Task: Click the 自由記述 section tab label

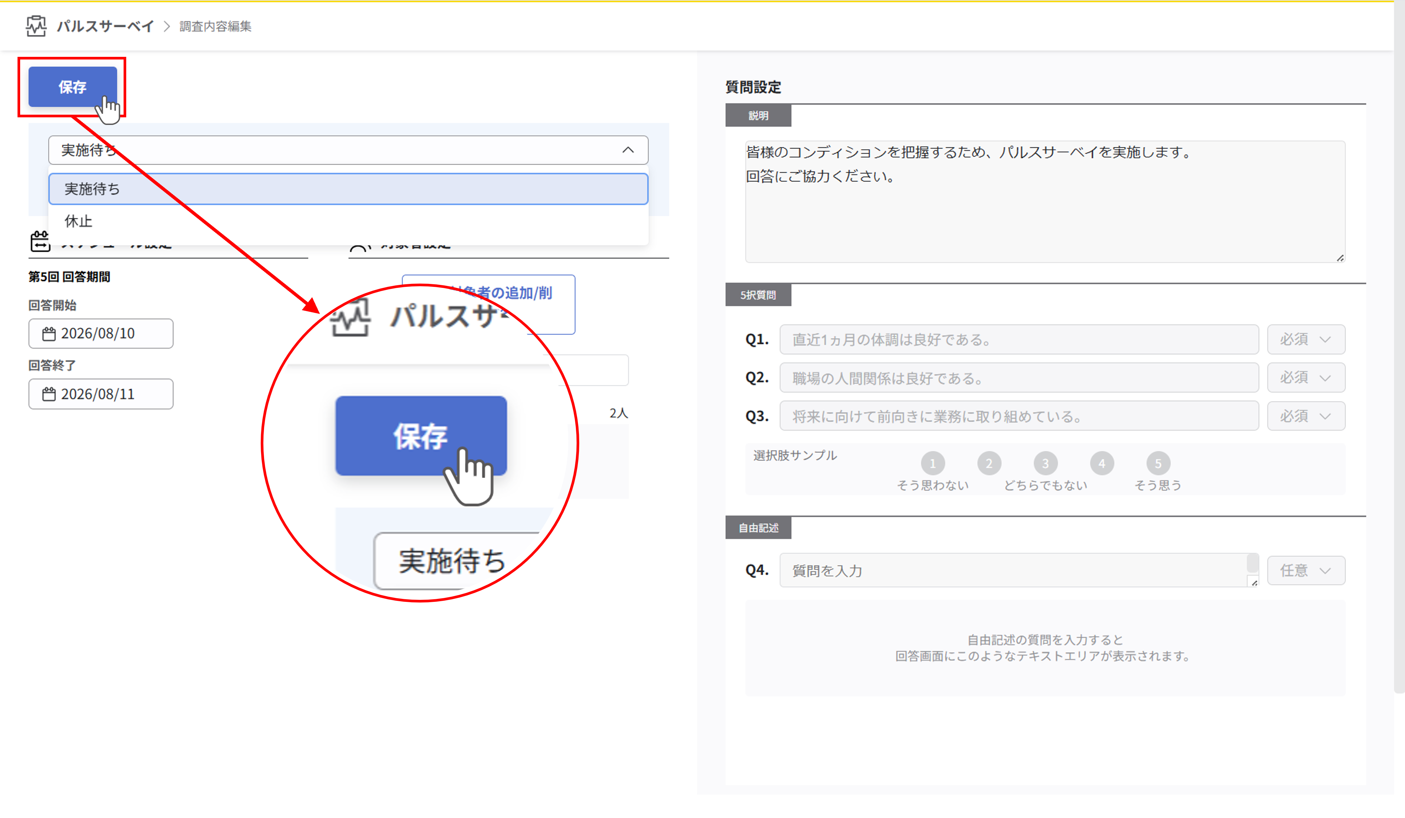Action: coord(758,528)
